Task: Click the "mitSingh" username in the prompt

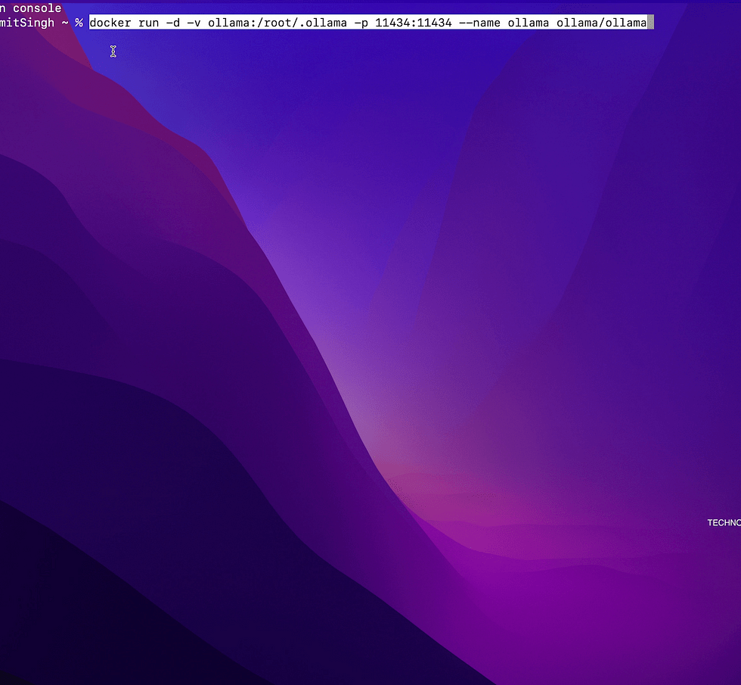Action: (28, 23)
